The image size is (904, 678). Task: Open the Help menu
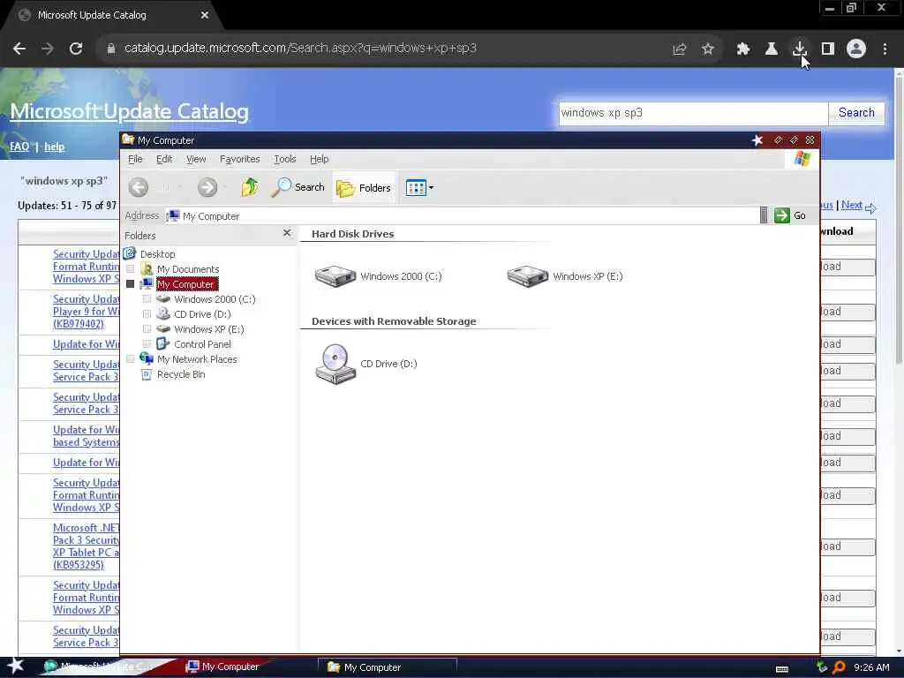(319, 159)
